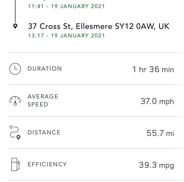Select the Efficiency label

pos(47,164)
